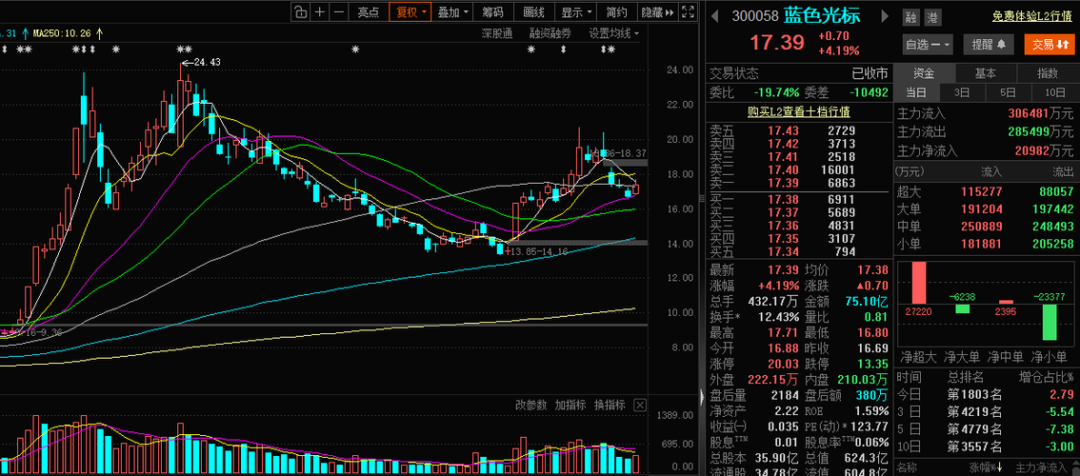This screenshot has height=476, width=1080.
Task: Click 超大 inflow value 115277
Action: coord(984,191)
